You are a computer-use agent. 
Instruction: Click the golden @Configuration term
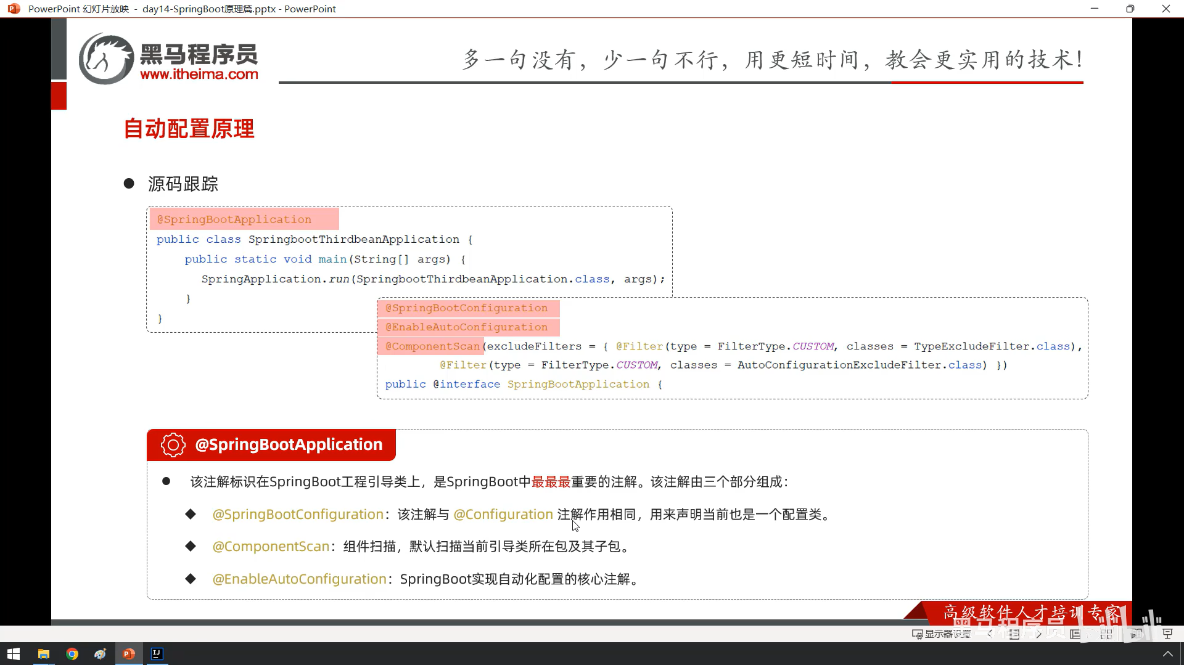[x=503, y=515]
